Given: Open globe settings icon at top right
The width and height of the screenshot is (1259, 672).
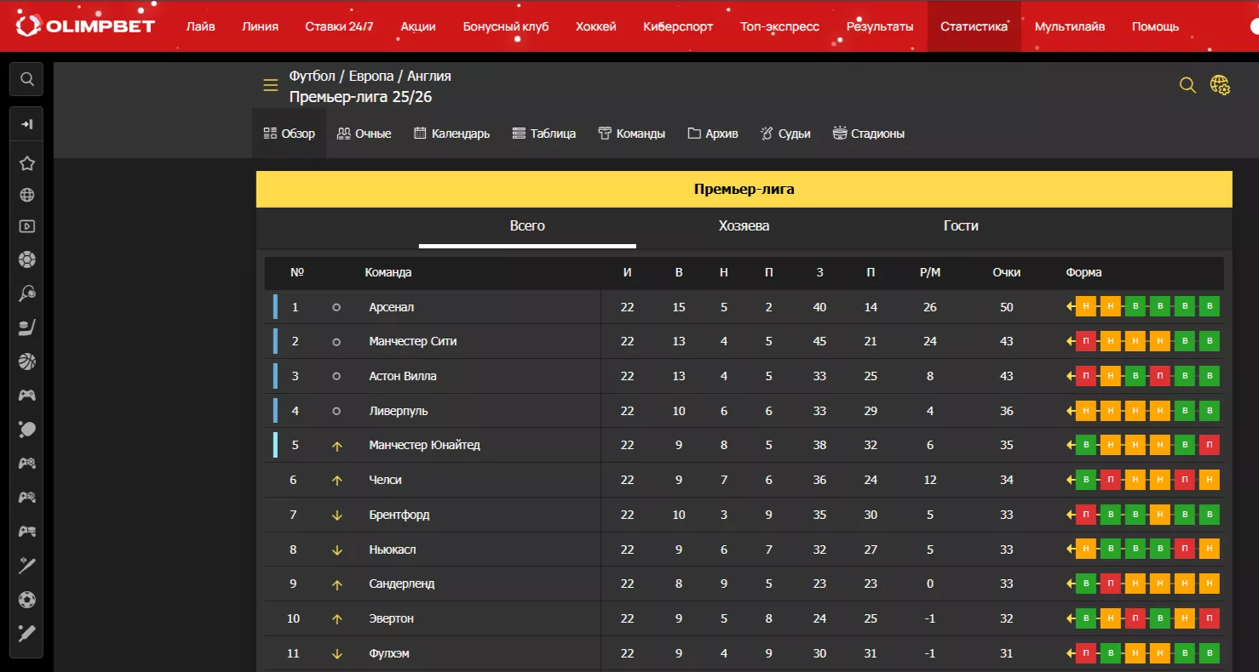Looking at the screenshot, I should [1220, 85].
